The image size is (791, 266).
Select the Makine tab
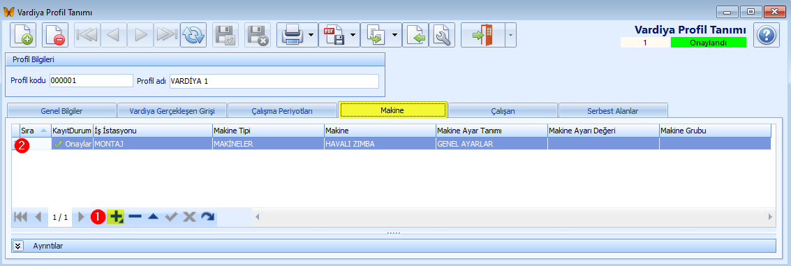(393, 110)
